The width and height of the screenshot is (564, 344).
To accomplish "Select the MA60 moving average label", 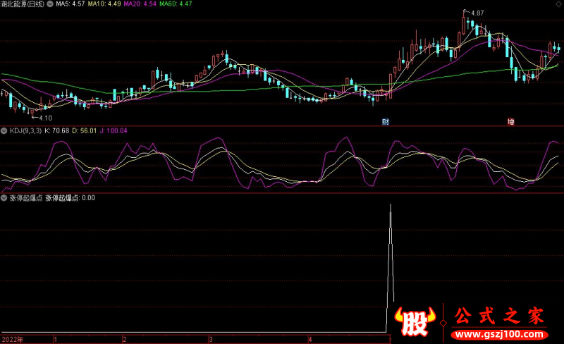I will [x=178, y=4].
